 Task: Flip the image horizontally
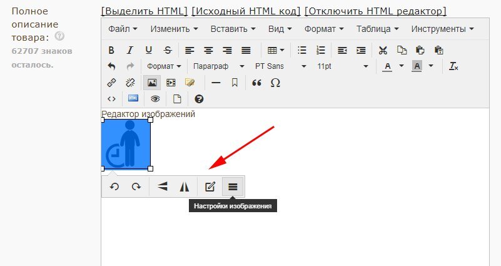pos(184,187)
